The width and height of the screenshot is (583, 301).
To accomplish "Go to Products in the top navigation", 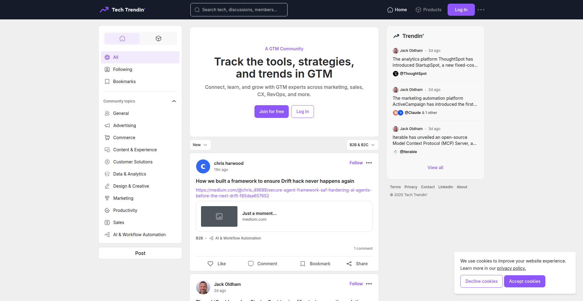I will point(428,10).
